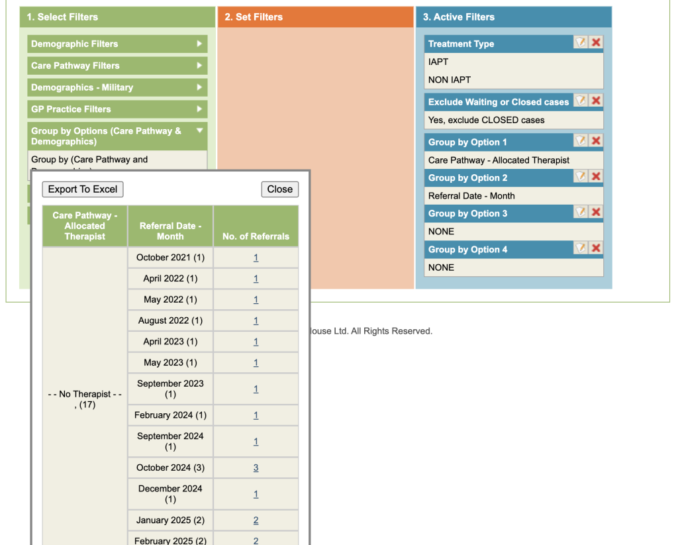Delete Group by Option 4 filter

pyautogui.click(x=596, y=248)
